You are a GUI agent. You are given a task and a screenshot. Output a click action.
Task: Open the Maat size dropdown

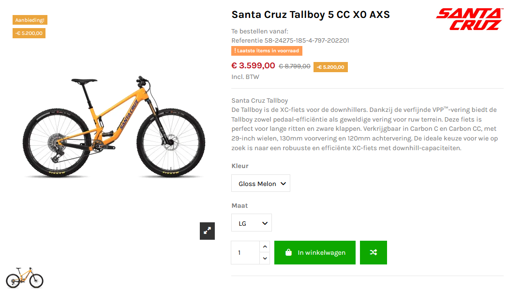[x=252, y=223]
